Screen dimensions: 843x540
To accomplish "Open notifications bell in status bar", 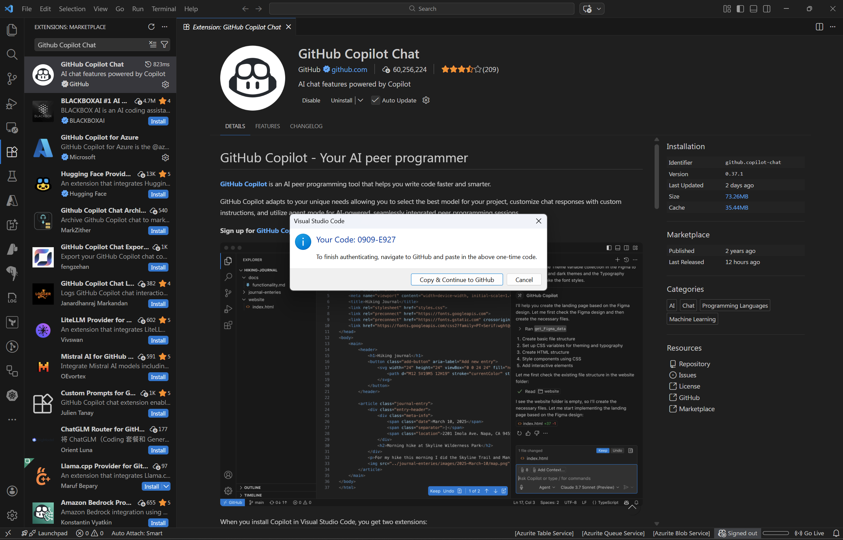I will coord(836,533).
